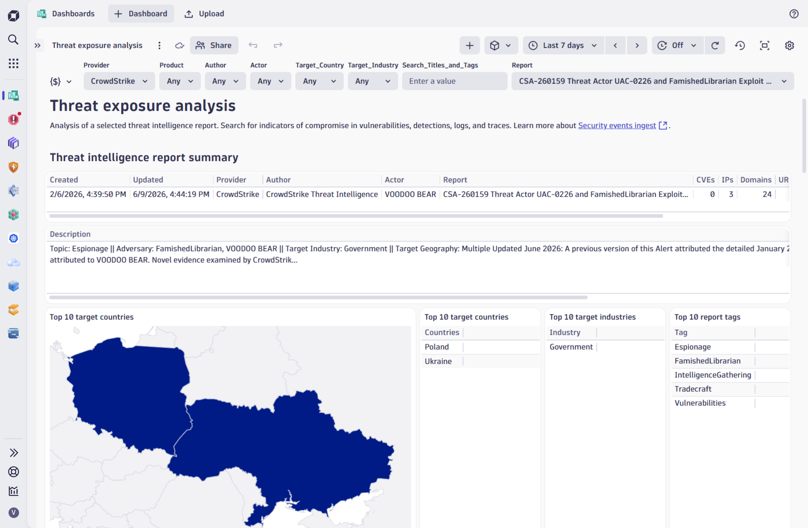The height and width of the screenshot is (528, 808).
Task: Select the FamishedLibrarian tag row
Action: tap(730, 361)
